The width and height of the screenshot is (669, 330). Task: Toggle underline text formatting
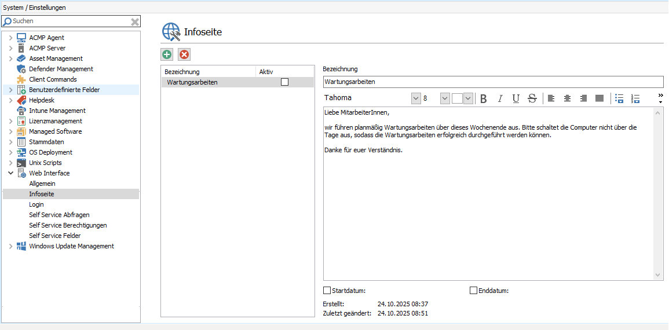click(516, 98)
